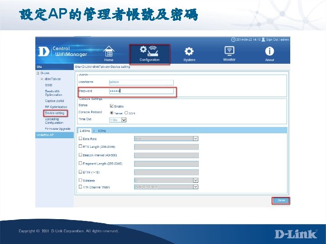Sign out of the admin account

278,39
